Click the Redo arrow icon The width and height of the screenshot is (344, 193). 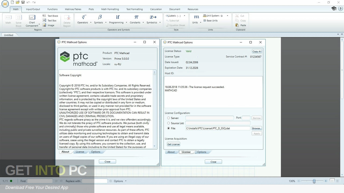pos(34,2)
